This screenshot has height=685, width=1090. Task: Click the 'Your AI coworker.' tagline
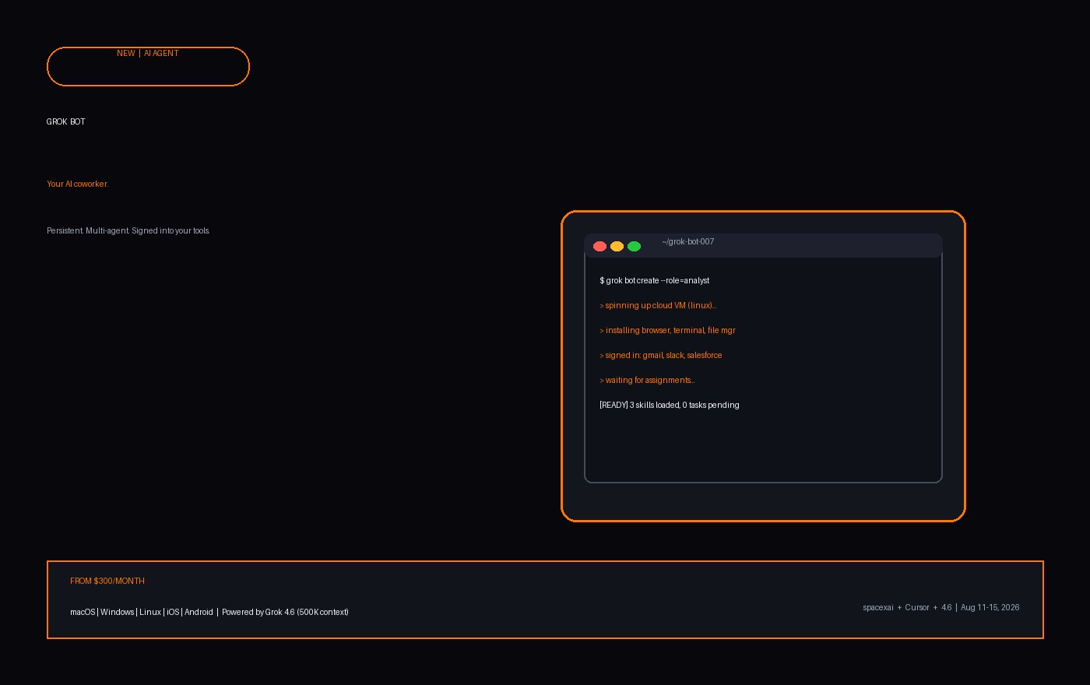(x=78, y=184)
